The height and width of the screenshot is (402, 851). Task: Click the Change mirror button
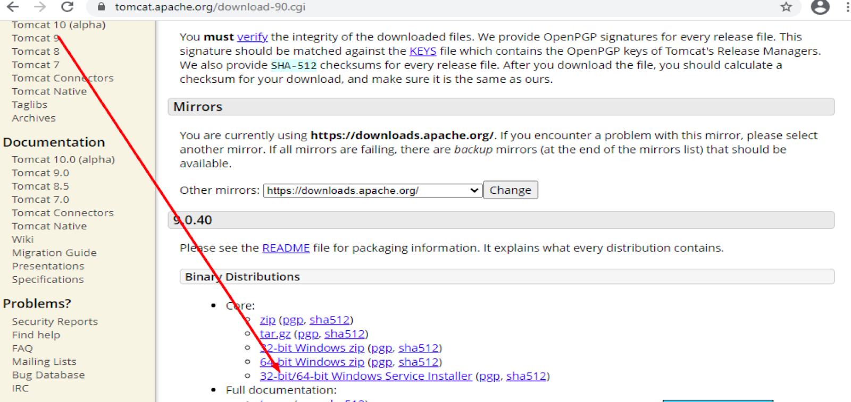pyautogui.click(x=510, y=190)
